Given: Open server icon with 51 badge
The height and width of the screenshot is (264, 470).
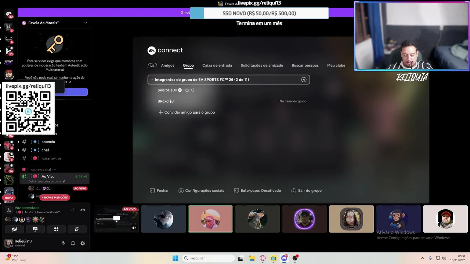Looking at the screenshot, I should (x=9, y=51).
